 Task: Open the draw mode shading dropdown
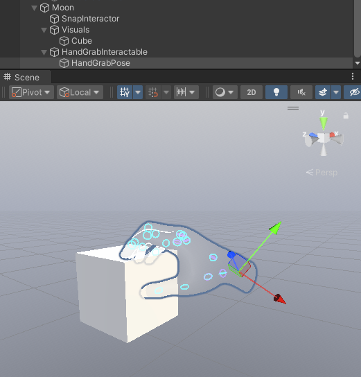[x=225, y=92]
